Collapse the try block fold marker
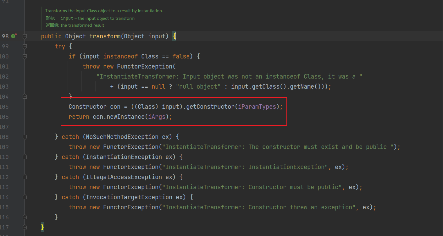 [x=25, y=47]
